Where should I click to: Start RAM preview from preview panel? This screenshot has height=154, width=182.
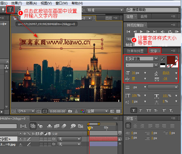tap(177, 32)
